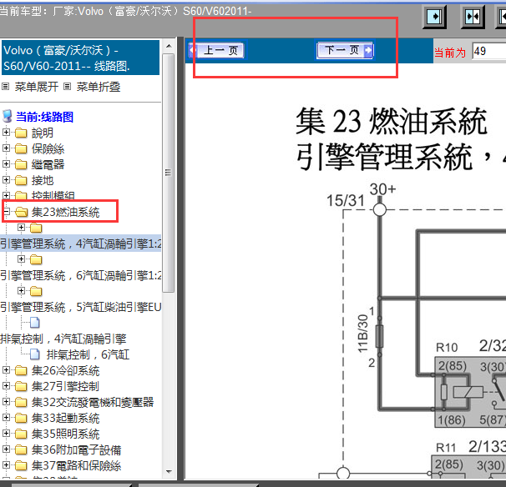Click the document icon beside 排氣控制，6汽缸
The width and height of the screenshot is (506, 487).
[x=35, y=354]
